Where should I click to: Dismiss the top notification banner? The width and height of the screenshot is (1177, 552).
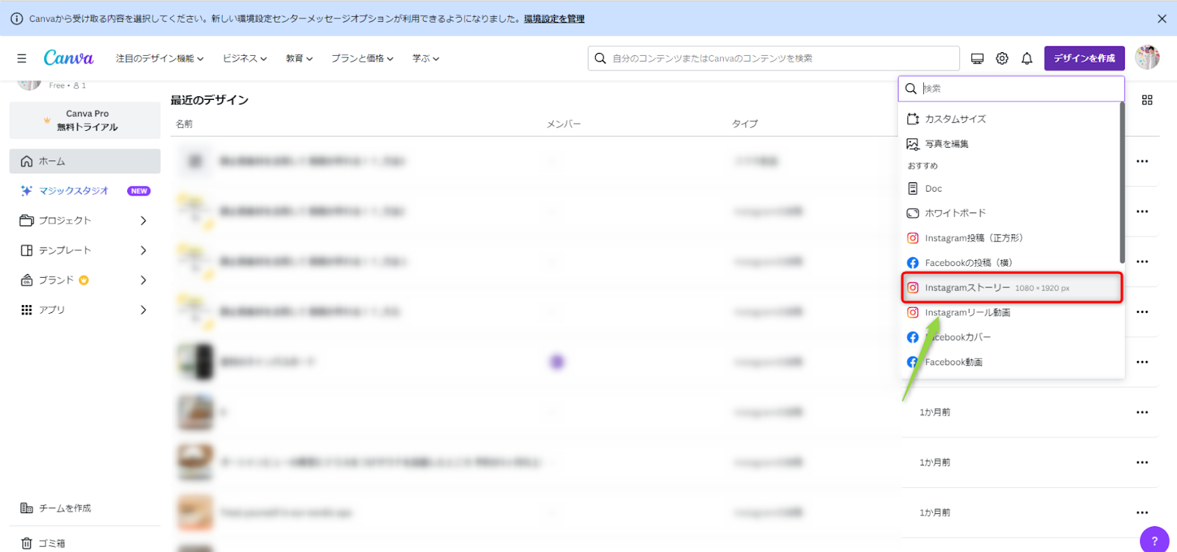pos(1162,18)
